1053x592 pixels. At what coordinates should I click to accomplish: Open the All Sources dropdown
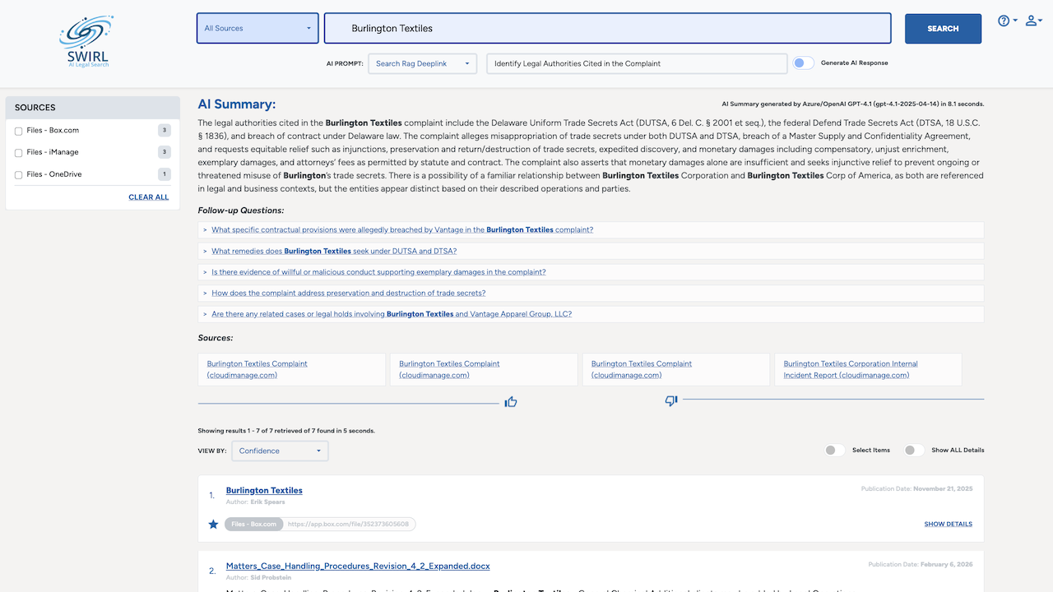pyautogui.click(x=257, y=28)
